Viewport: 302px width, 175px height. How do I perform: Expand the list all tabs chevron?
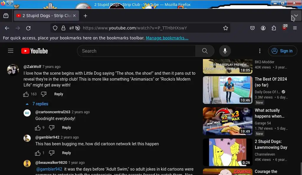[x=296, y=16]
